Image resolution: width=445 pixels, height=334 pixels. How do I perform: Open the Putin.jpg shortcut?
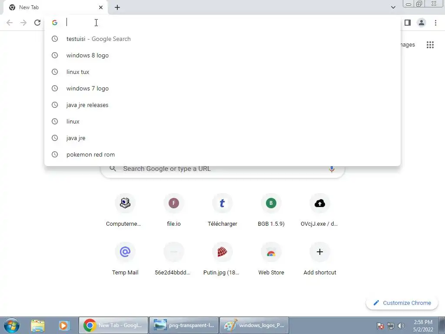point(222,259)
